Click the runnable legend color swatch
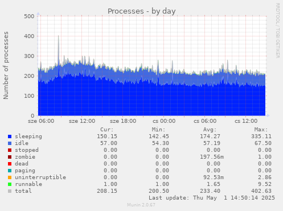Screen dimensions: 283x211 (10, 184)
